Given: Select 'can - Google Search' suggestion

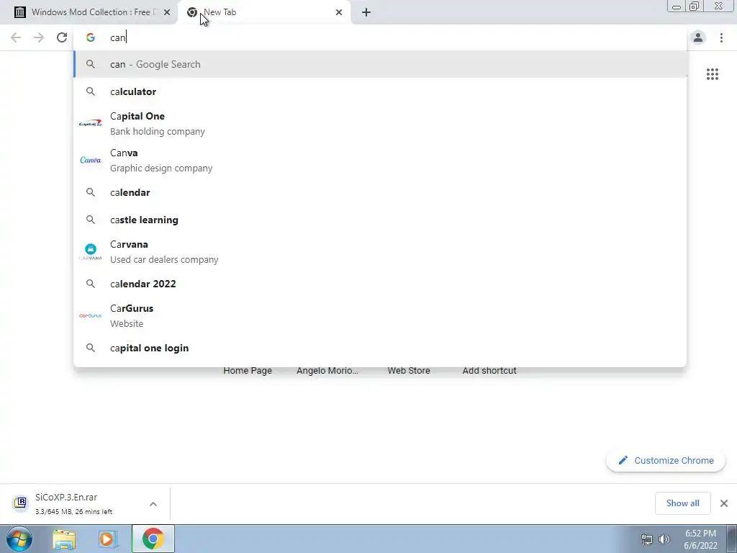Looking at the screenshot, I should pos(380,64).
